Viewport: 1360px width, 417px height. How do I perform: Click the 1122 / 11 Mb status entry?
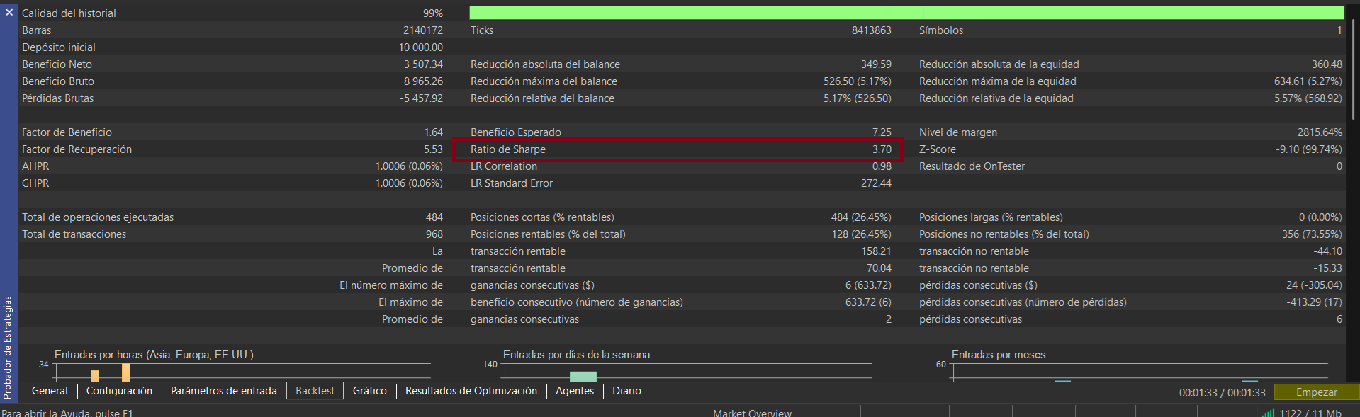(1310, 413)
